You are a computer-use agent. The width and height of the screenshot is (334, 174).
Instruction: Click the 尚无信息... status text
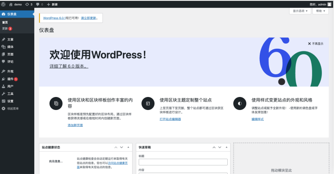[56, 161]
